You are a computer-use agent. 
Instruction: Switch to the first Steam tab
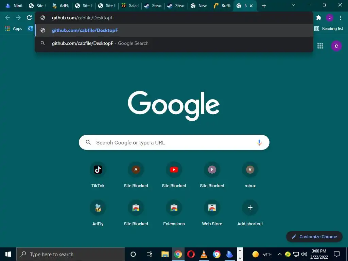click(153, 6)
